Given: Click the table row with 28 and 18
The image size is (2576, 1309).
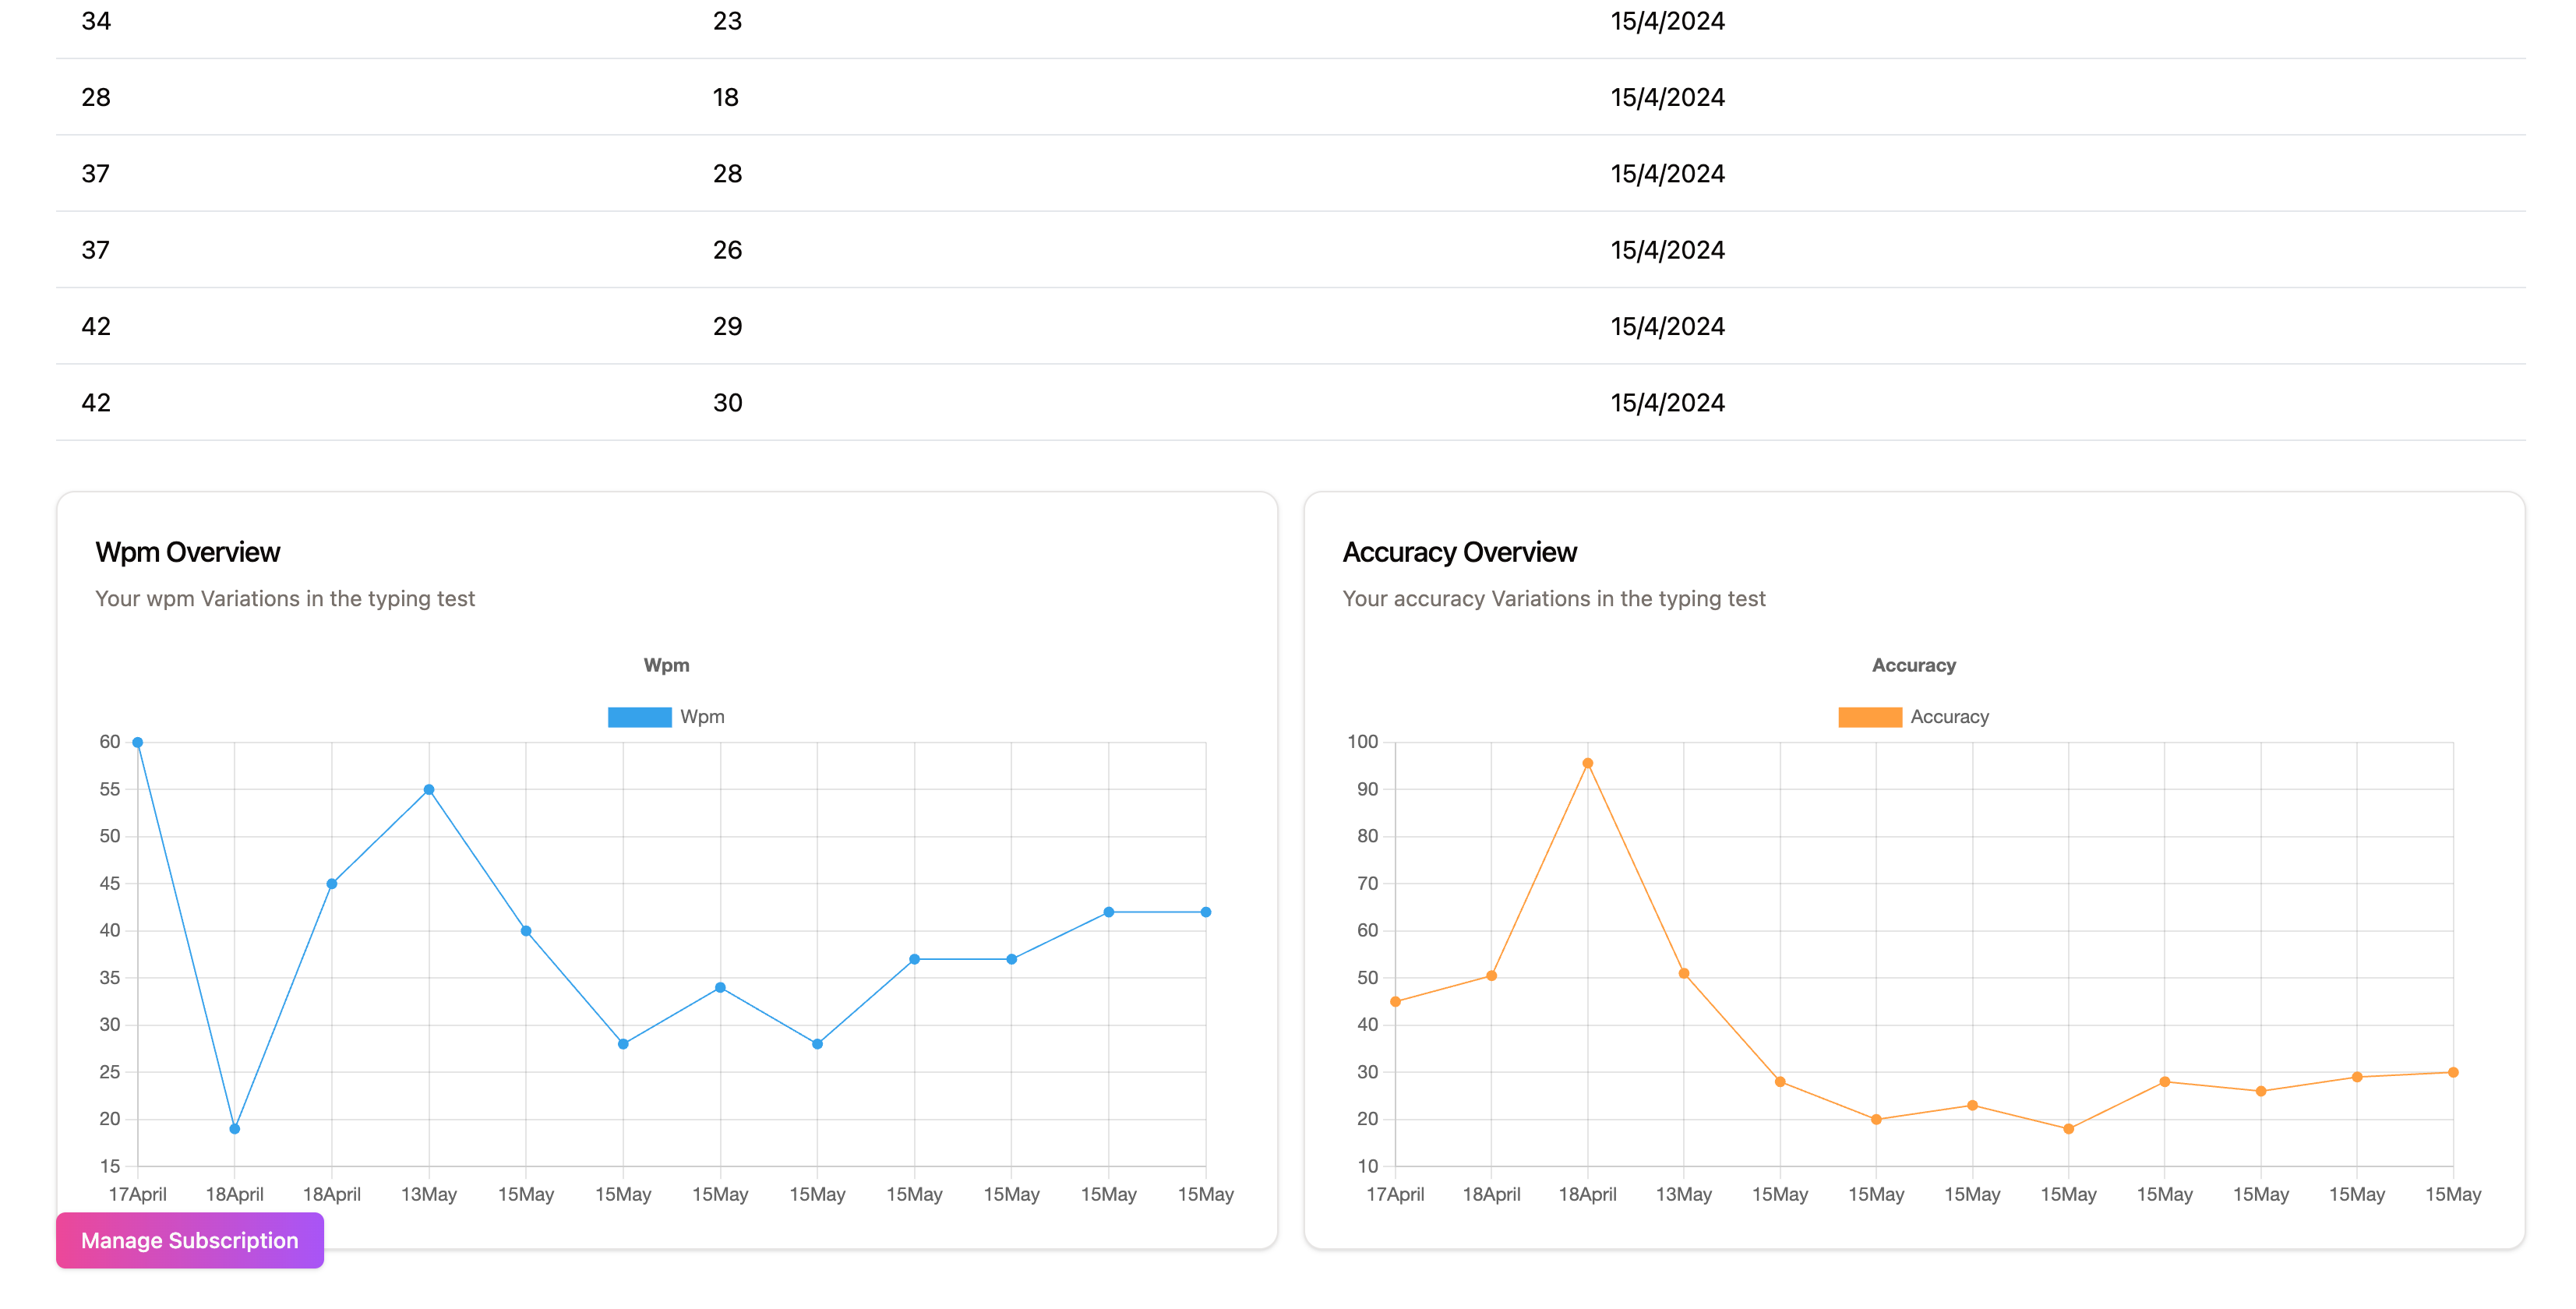Looking at the screenshot, I should click(x=1290, y=97).
